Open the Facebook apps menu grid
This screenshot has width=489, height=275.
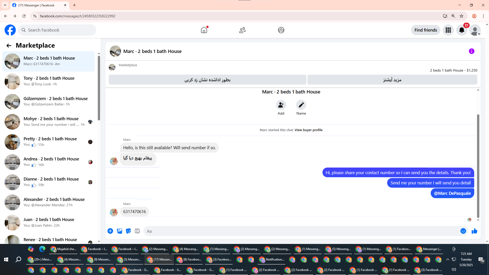click(x=448, y=30)
